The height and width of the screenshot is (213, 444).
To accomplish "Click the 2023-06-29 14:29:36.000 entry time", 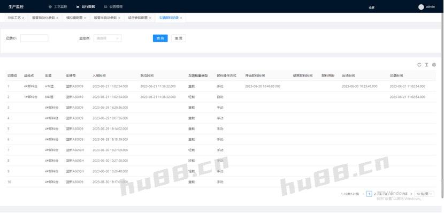I will [x=110, y=108].
